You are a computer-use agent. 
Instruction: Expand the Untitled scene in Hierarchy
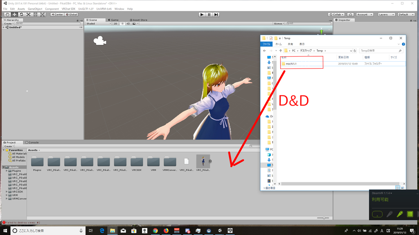[4, 27]
